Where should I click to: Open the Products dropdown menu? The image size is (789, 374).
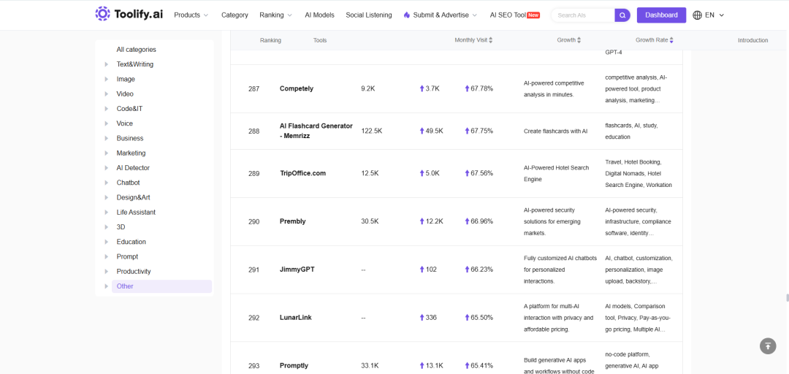(x=191, y=15)
